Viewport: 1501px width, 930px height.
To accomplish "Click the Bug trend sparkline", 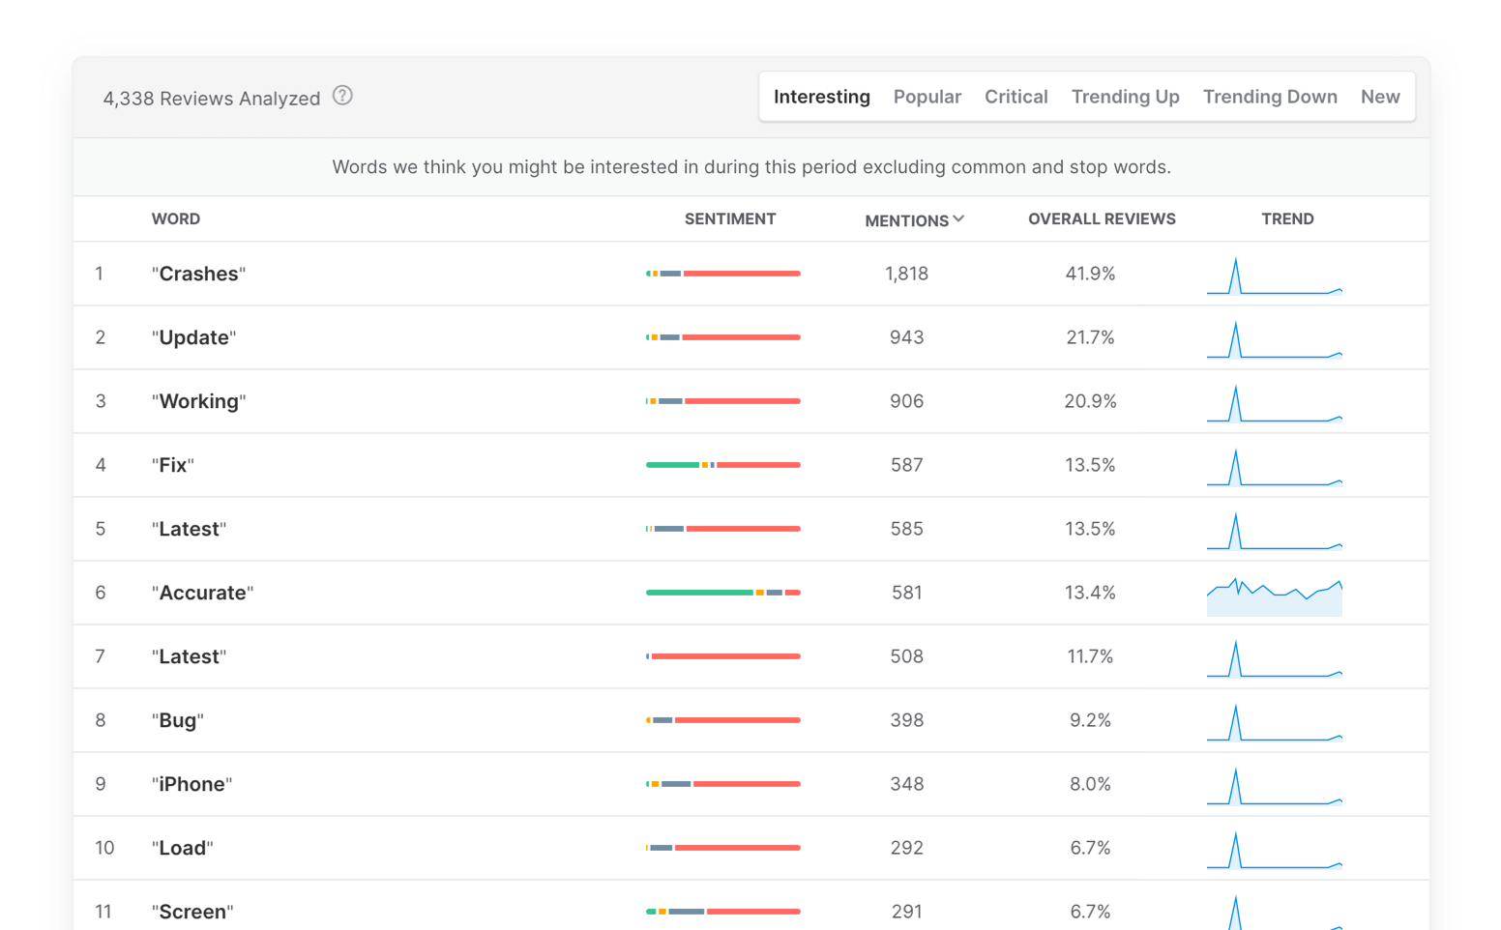I will point(1275,722).
